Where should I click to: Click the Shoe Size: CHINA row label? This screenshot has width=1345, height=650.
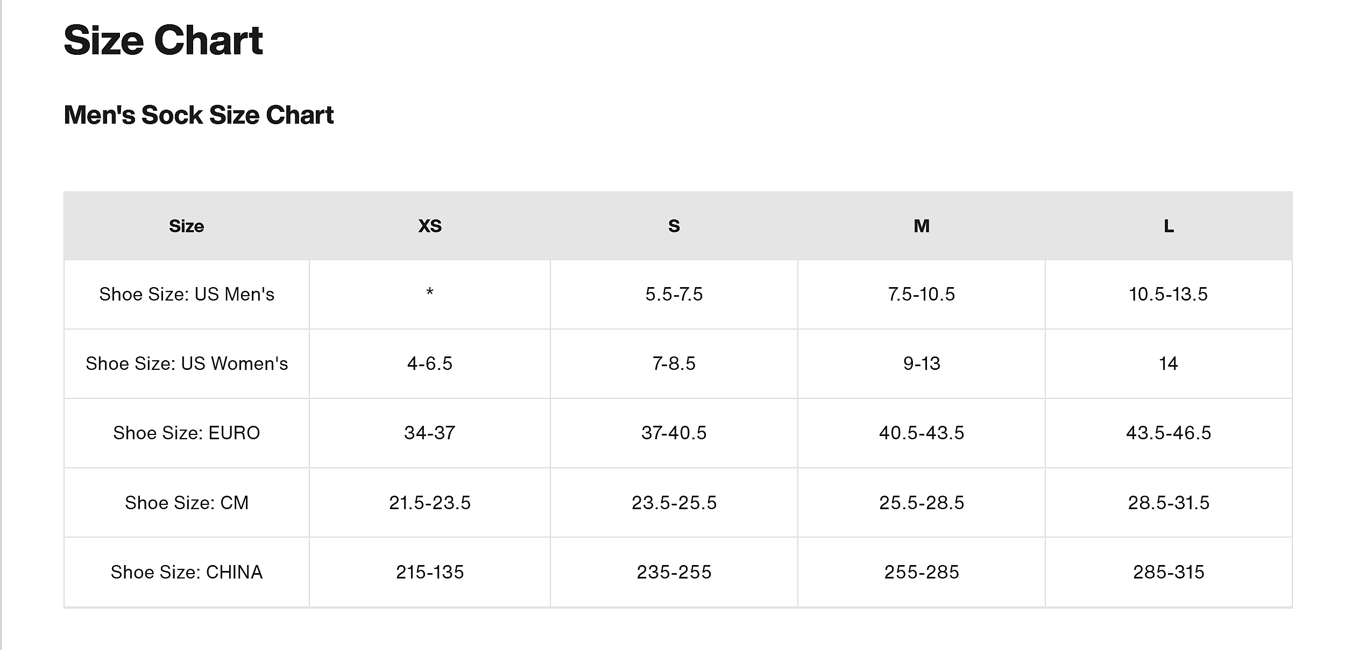(x=186, y=572)
